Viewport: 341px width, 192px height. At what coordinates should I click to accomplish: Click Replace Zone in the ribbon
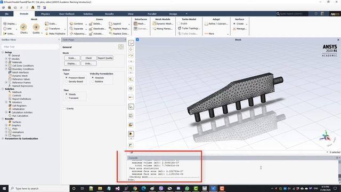119,34
